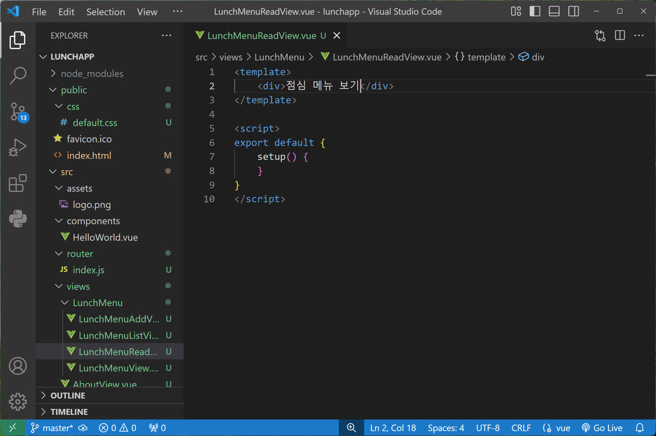This screenshot has width=656, height=436.
Task: Collapse the src folder
Action: (x=110, y=172)
